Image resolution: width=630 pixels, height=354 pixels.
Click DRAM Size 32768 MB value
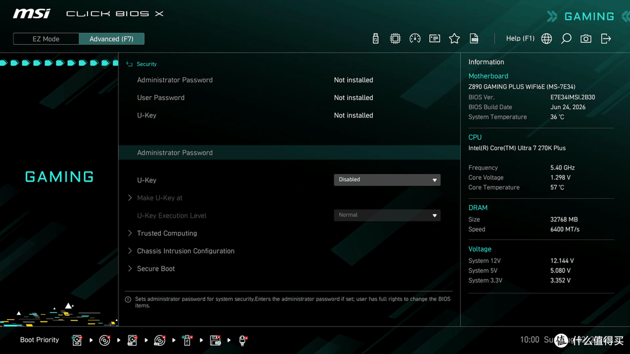tap(564, 220)
